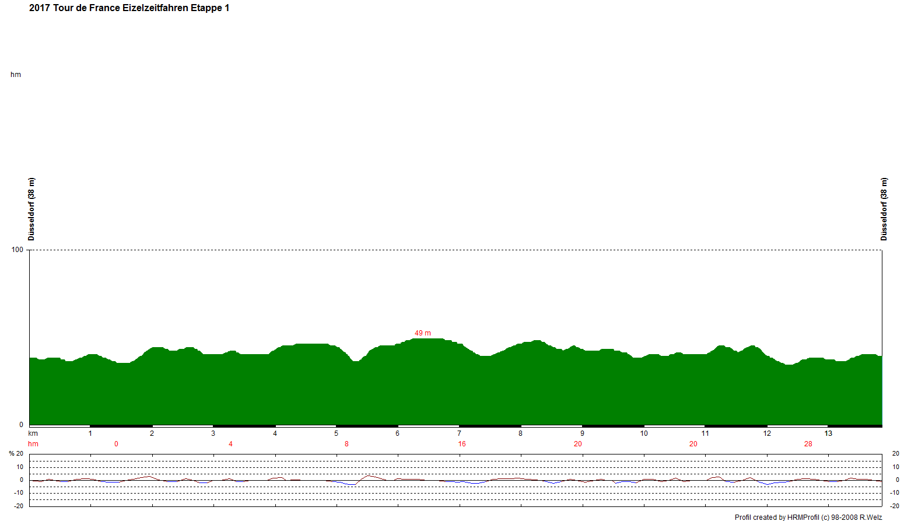Click the red '28' cumulative climb value
Screen dimensions: 911x521
point(808,444)
